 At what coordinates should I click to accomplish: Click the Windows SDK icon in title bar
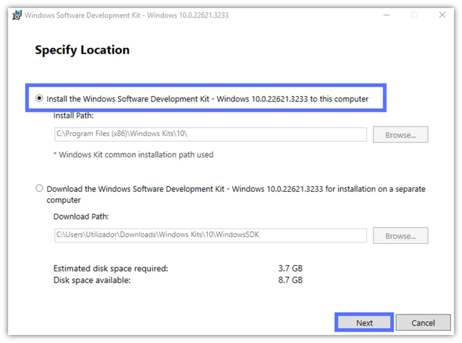coord(15,15)
